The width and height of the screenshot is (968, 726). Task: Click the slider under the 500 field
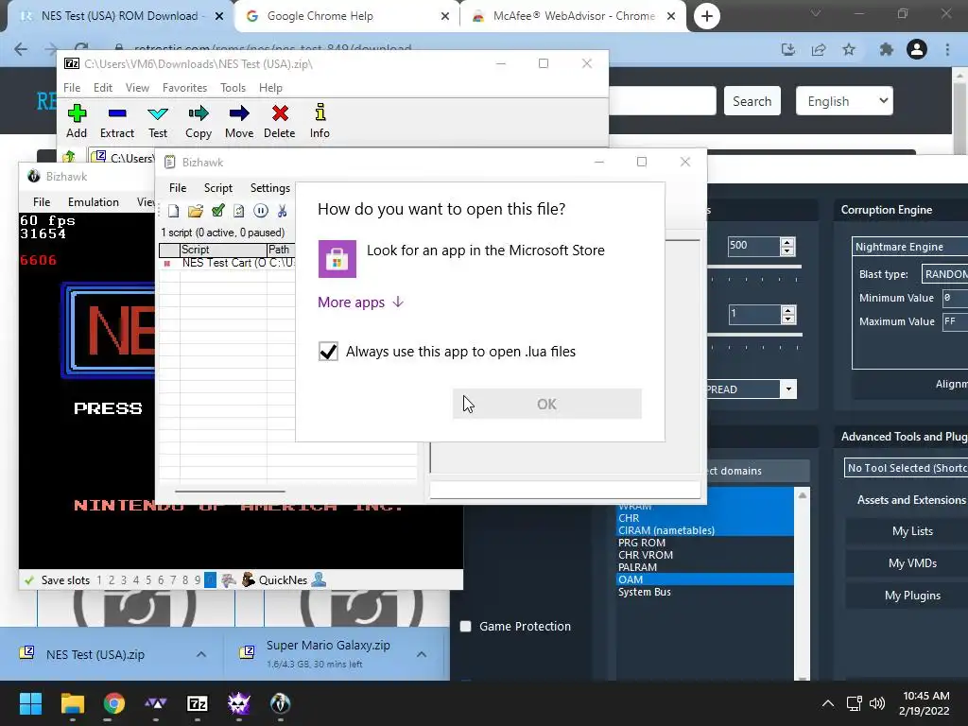click(x=754, y=267)
